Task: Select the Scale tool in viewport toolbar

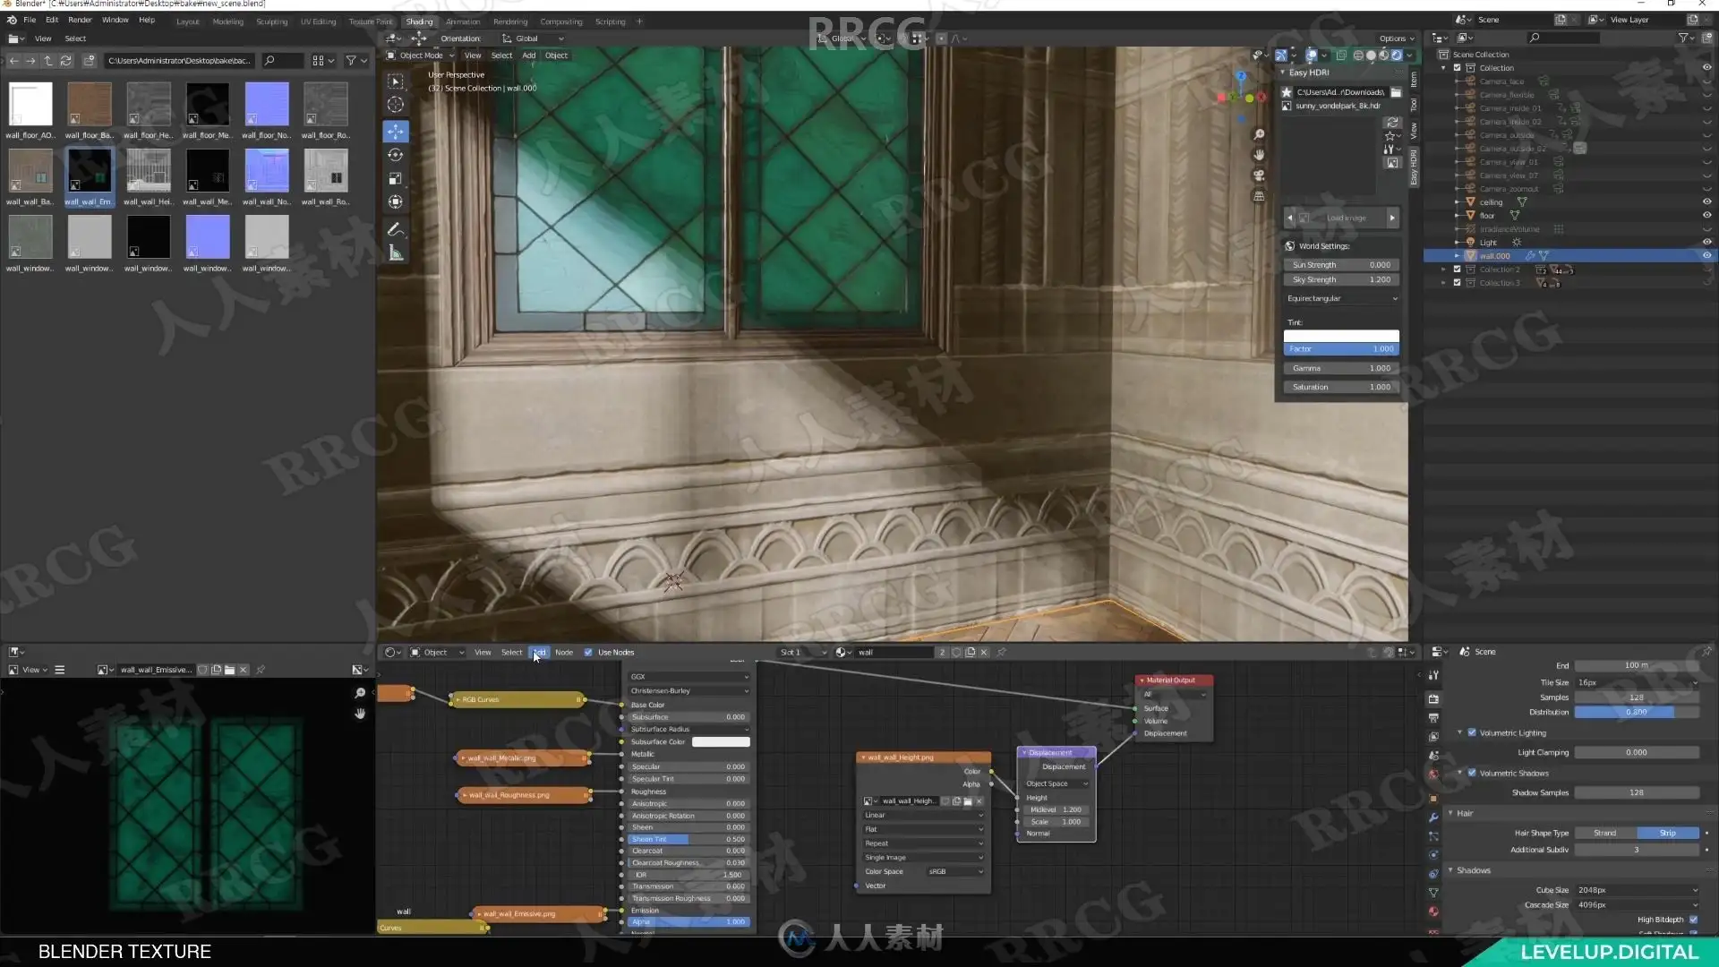Action: pos(396,178)
